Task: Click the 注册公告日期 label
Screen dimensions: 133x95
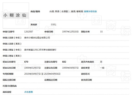Action: point(51,68)
